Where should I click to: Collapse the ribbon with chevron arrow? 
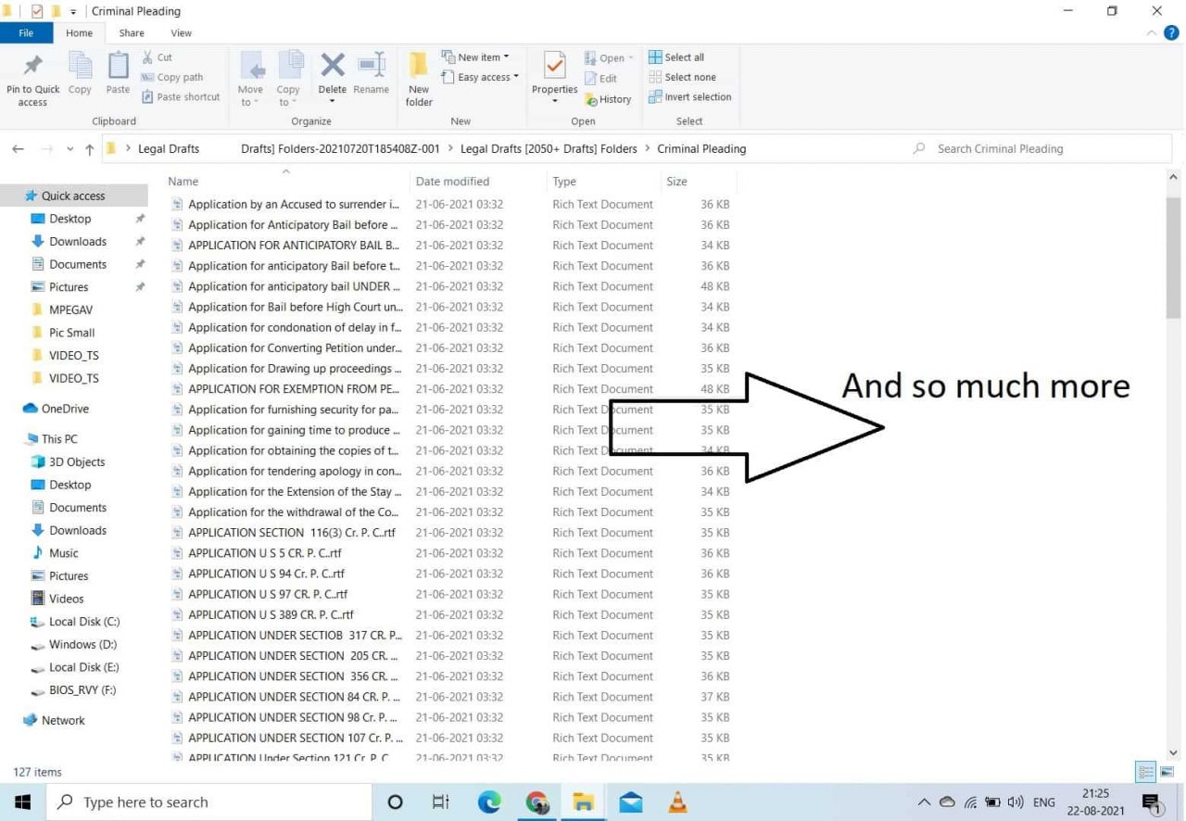[x=1152, y=33]
